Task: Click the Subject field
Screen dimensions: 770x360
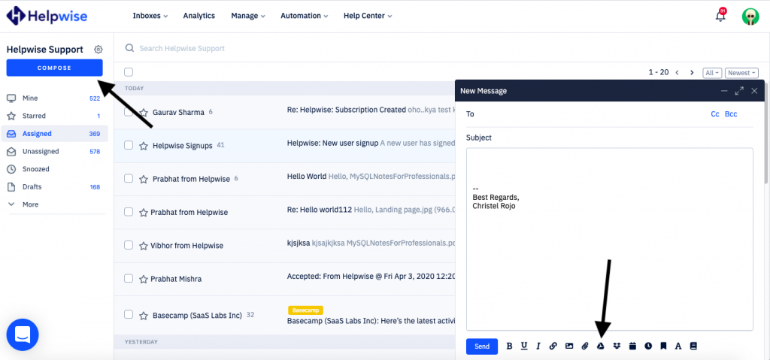Action: pyautogui.click(x=609, y=138)
